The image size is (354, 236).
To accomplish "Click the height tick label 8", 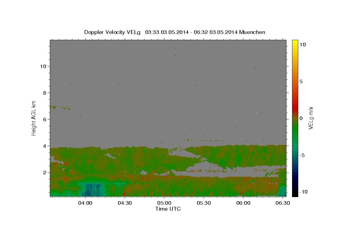I will click(x=45, y=93).
